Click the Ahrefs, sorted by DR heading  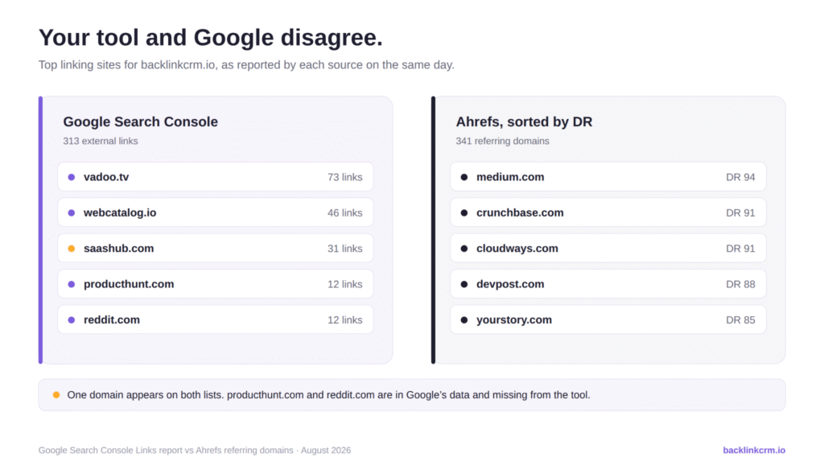pos(524,122)
